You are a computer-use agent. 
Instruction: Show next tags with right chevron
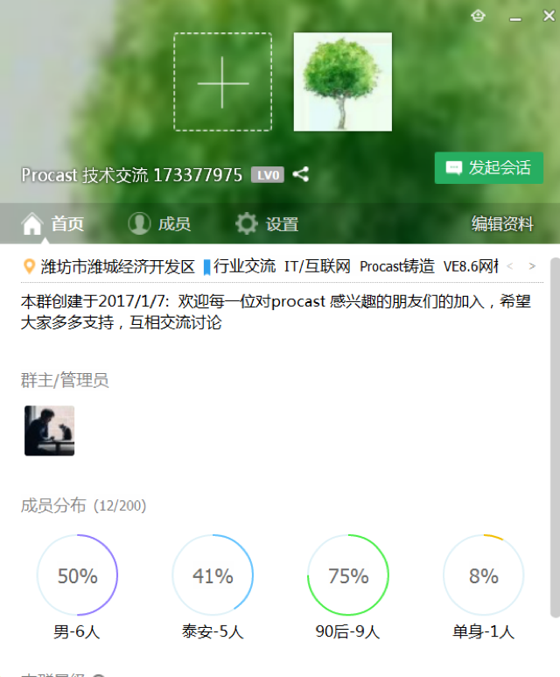[532, 266]
